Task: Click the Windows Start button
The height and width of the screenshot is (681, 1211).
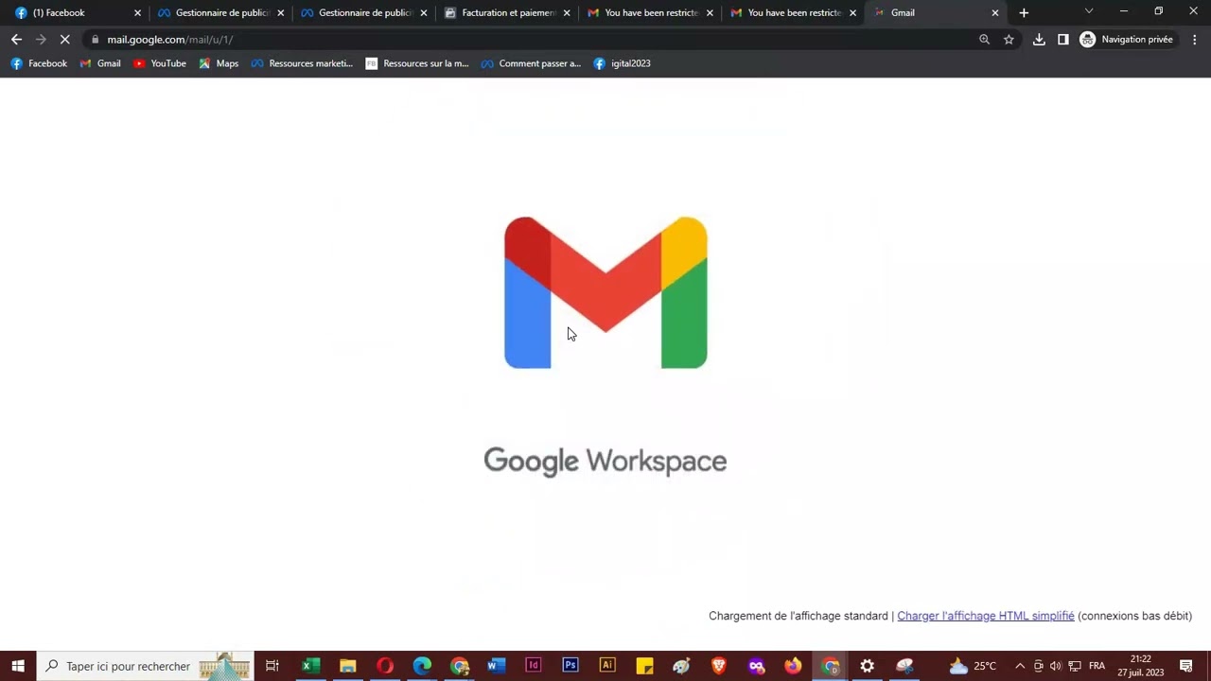Action: 18,666
